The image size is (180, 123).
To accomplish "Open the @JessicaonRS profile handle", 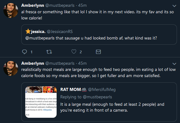I will tap(60, 31).
